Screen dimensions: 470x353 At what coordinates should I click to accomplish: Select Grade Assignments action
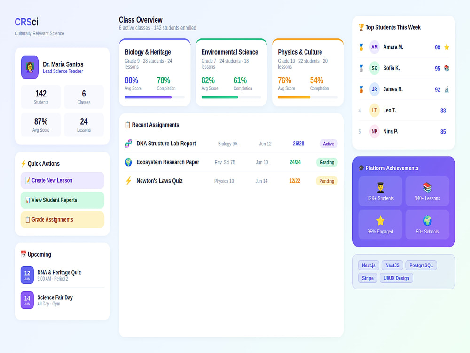(63, 220)
